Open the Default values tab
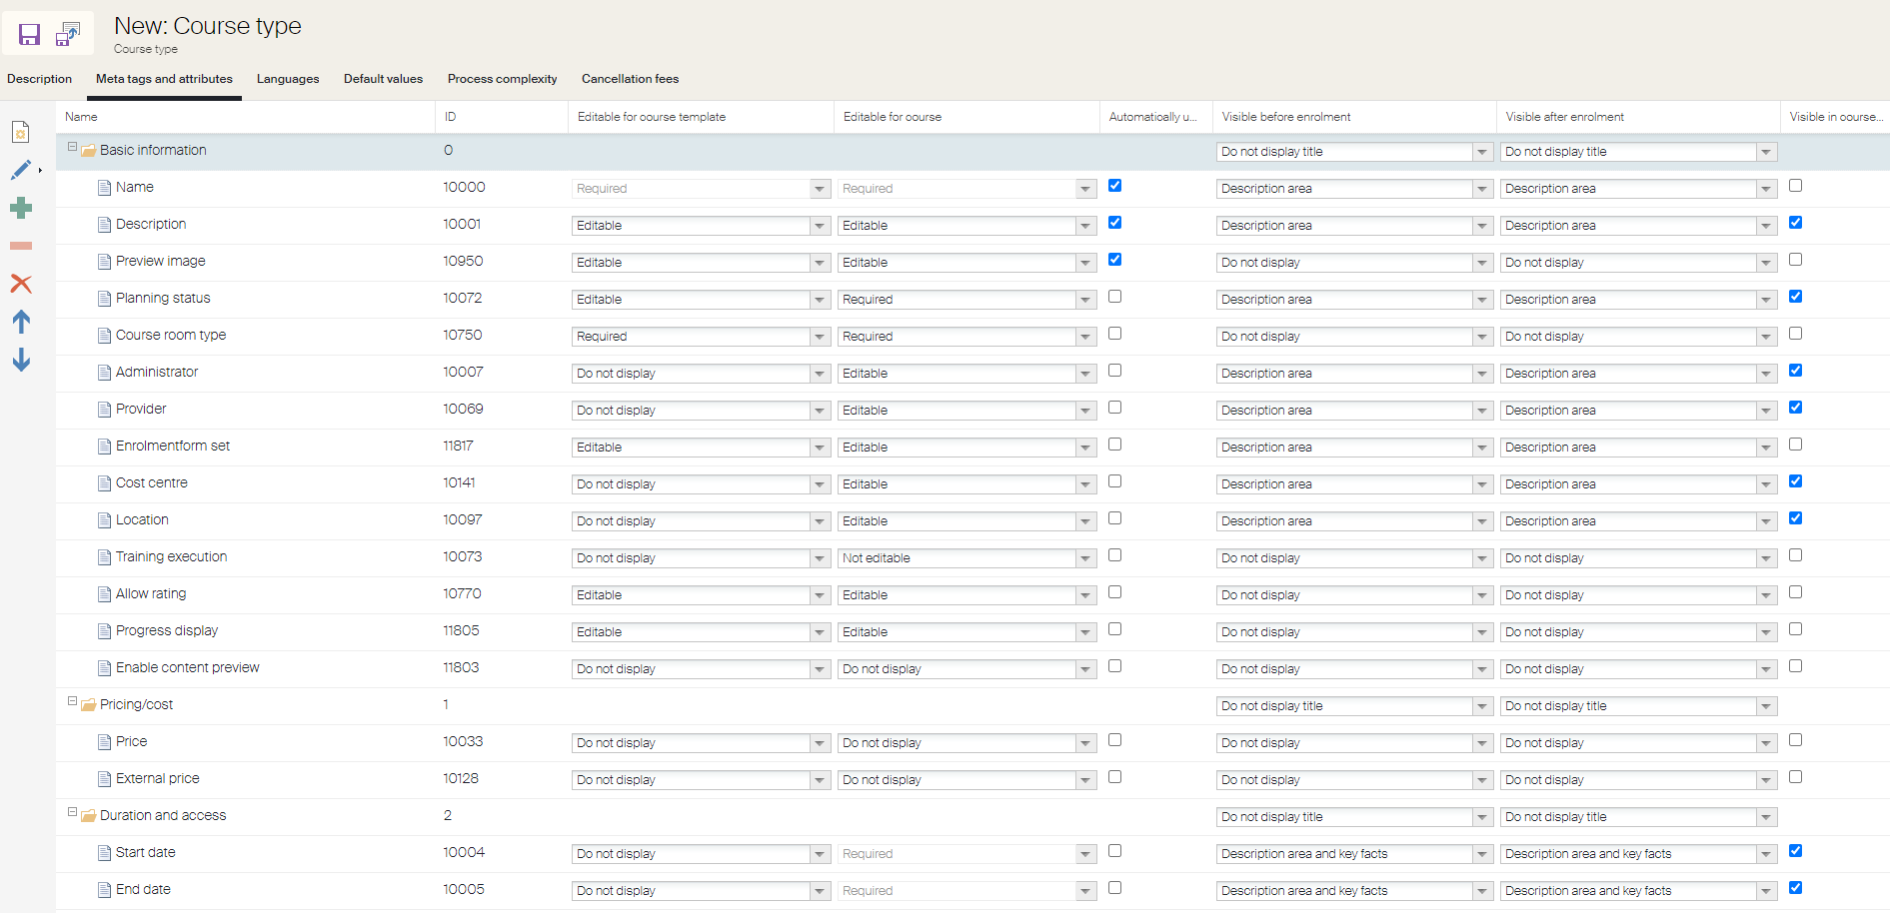Viewport: 1890px width, 913px height. 383,79
